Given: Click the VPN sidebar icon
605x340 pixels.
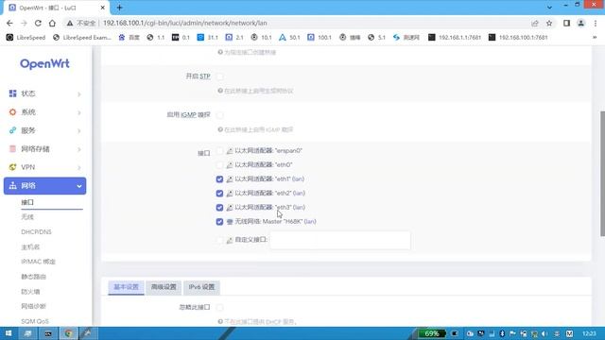Looking at the screenshot, I should [12, 167].
